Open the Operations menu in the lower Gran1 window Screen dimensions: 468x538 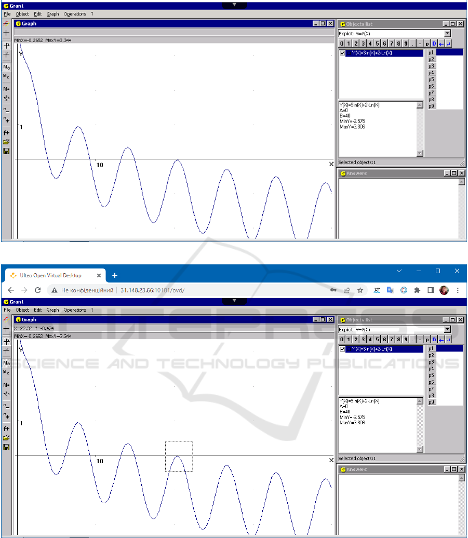pyautogui.click(x=75, y=310)
